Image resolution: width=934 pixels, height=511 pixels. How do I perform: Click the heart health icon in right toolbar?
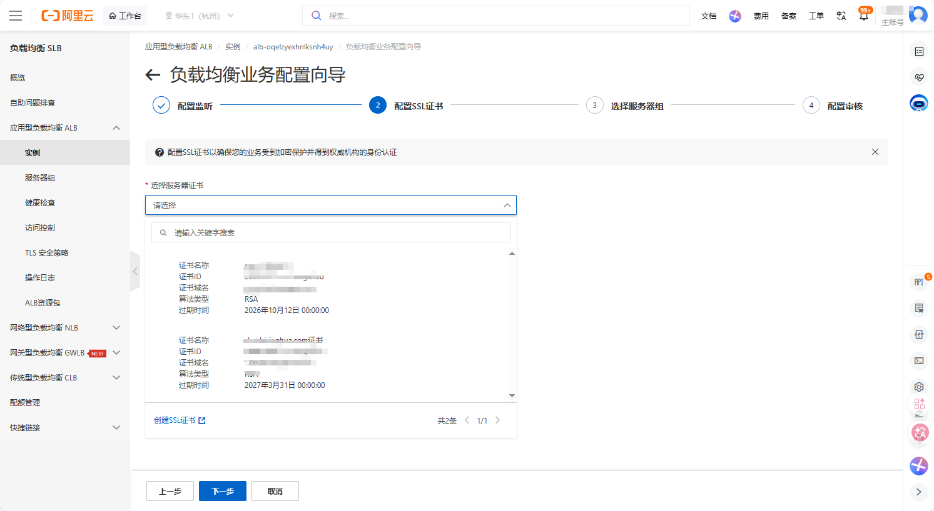click(x=919, y=77)
